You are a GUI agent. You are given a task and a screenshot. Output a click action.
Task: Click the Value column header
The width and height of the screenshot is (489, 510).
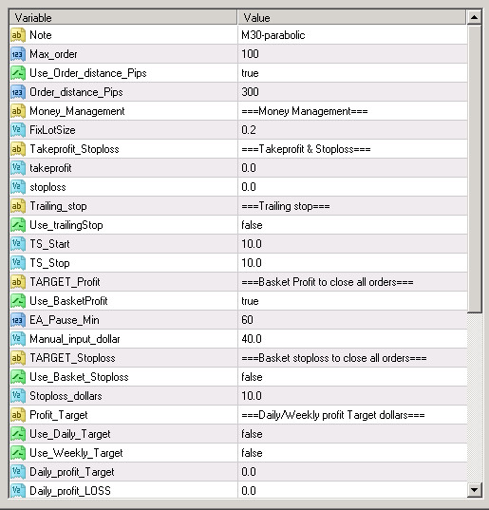tap(352, 17)
